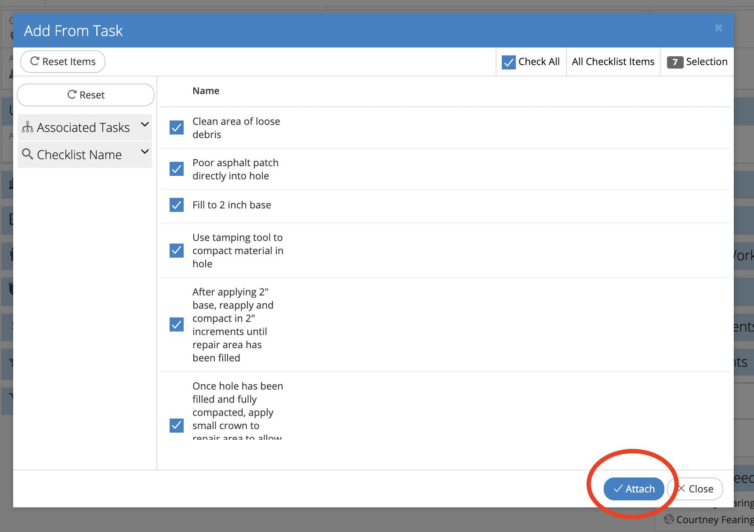Uncheck 'After applying 2" base' item
The width and height of the screenshot is (754, 532).
click(x=177, y=324)
